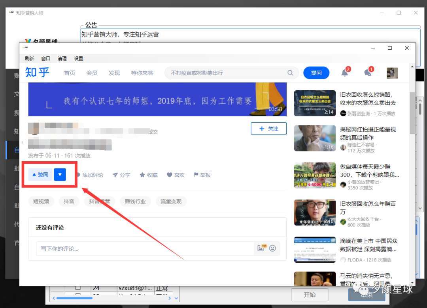Click the szxu83@1... account cell

coord(135,288)
